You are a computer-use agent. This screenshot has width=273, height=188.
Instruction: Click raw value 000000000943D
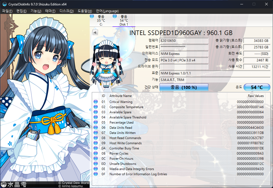point(250,169)
